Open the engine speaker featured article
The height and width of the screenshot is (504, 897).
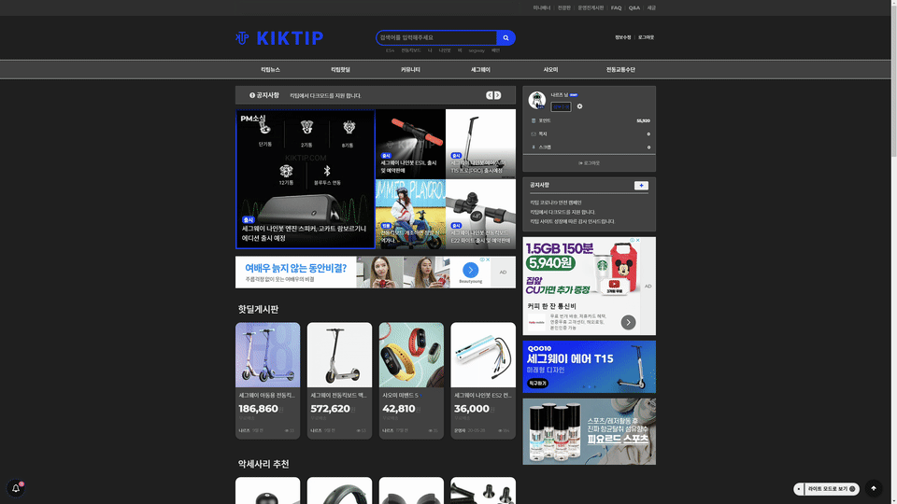point(306,179)
